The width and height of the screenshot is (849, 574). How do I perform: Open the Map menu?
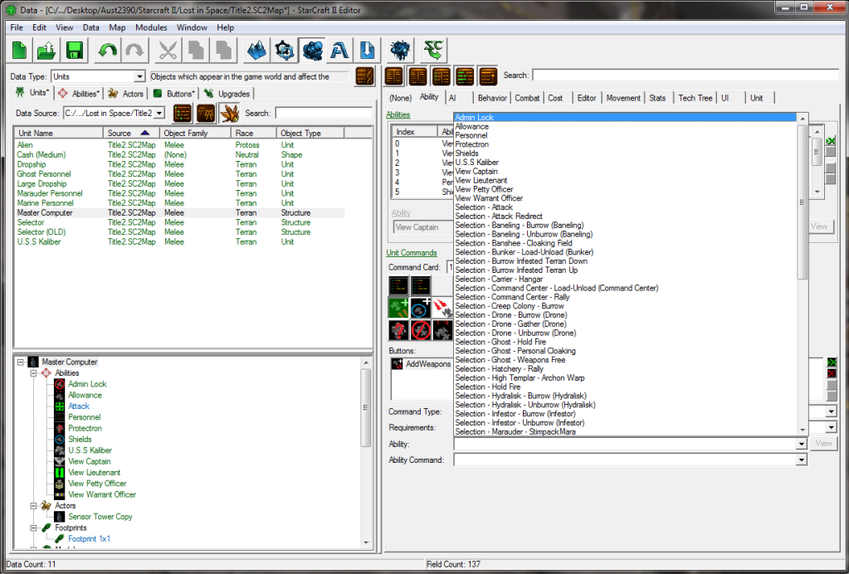(x=117, y=27)
